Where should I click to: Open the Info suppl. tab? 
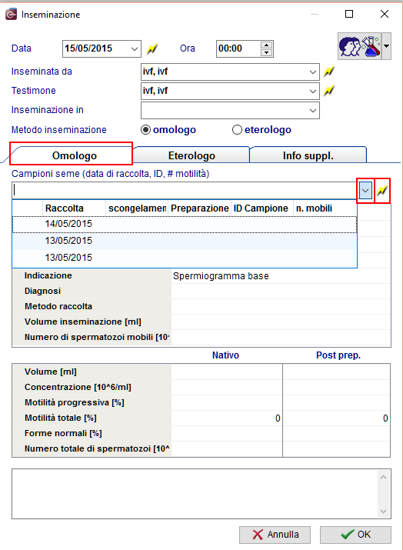(308, 155)
